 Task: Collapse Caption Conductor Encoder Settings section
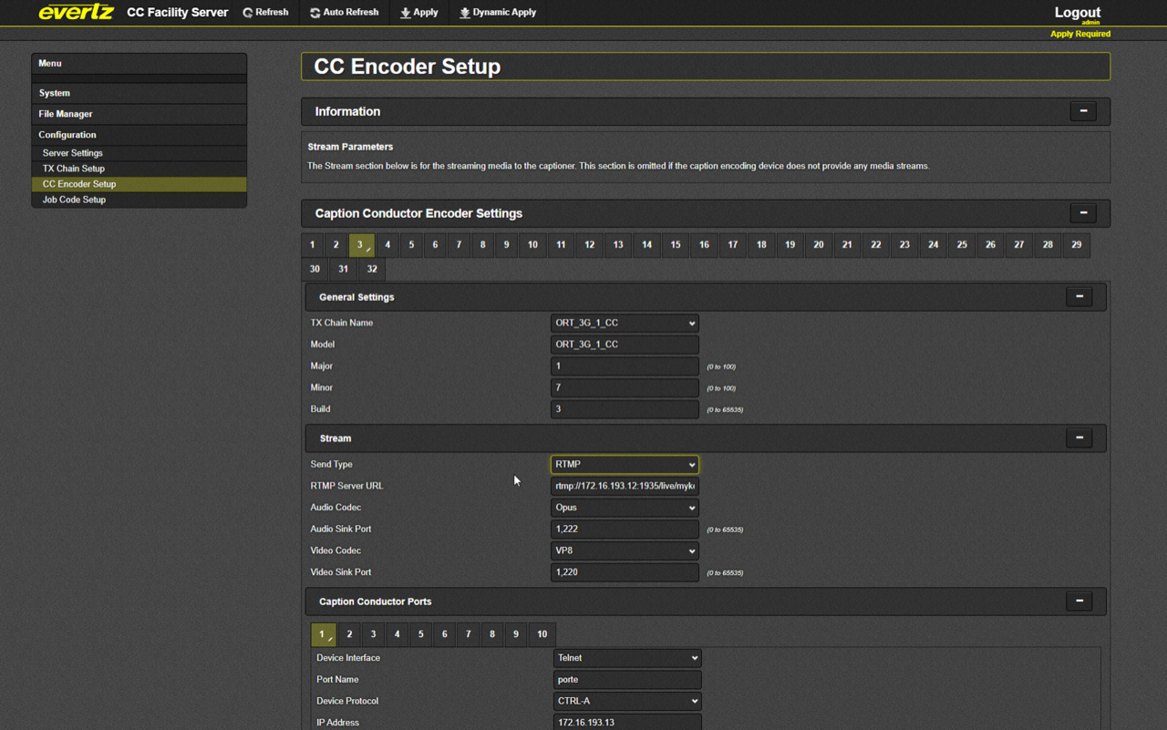click(1083, 213)
